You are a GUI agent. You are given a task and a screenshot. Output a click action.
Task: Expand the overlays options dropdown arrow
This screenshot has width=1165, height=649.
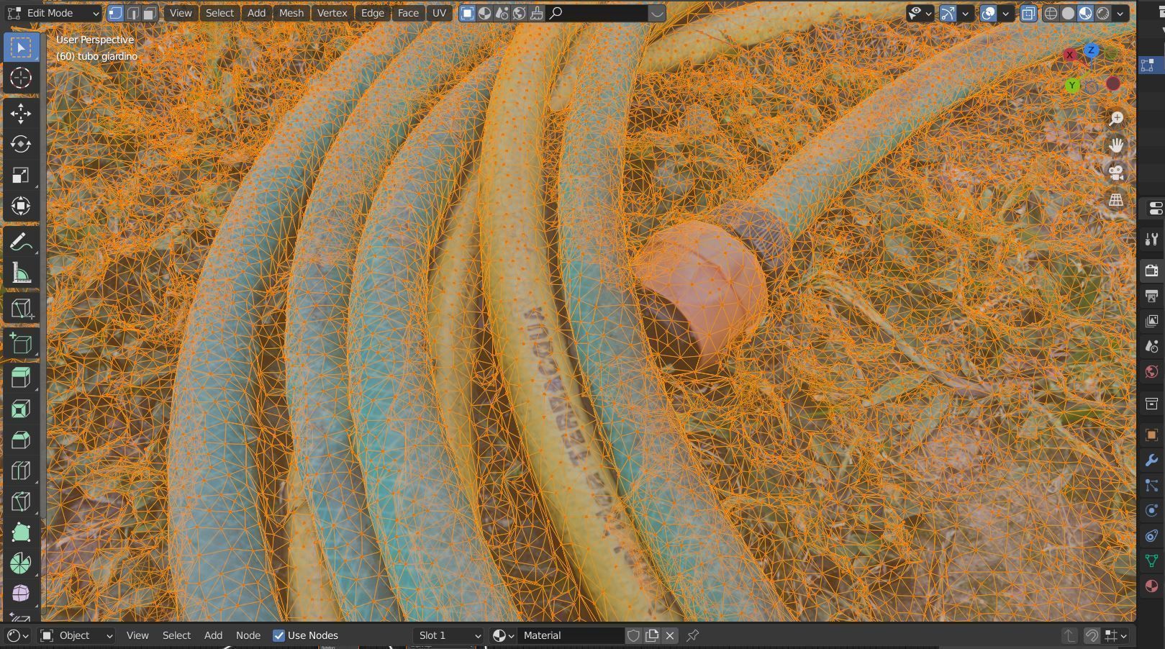pos(1006,13)
